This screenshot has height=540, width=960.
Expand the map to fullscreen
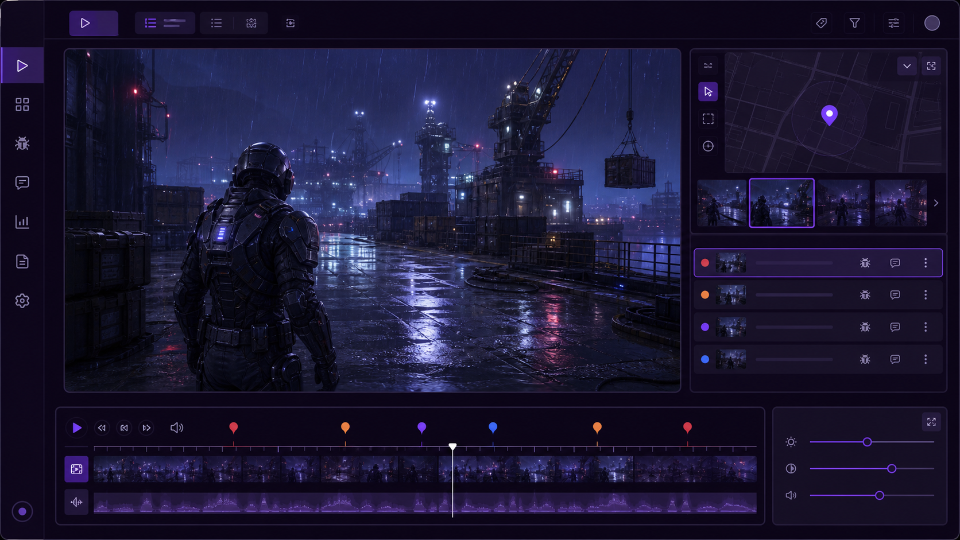(931, 66)
